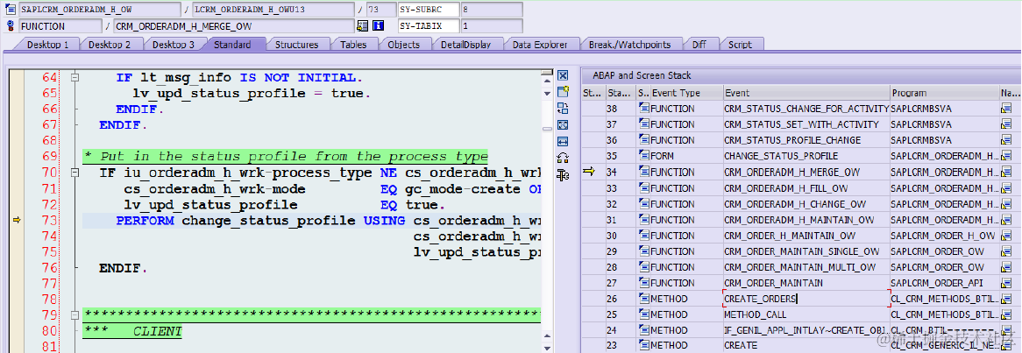Click the Sta... stack level column header
The width and height of the screenshot is (1022, 353).
coord(621,93)
